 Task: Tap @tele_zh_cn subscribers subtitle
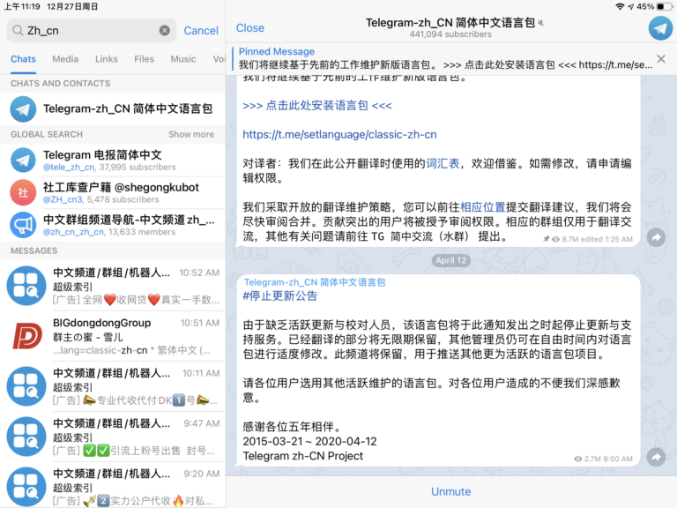pos(109,168)
